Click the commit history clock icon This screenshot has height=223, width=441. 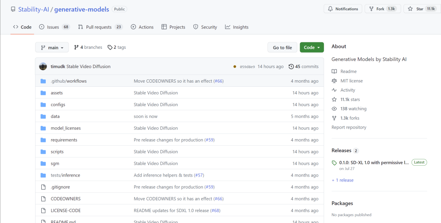point(291,66)
